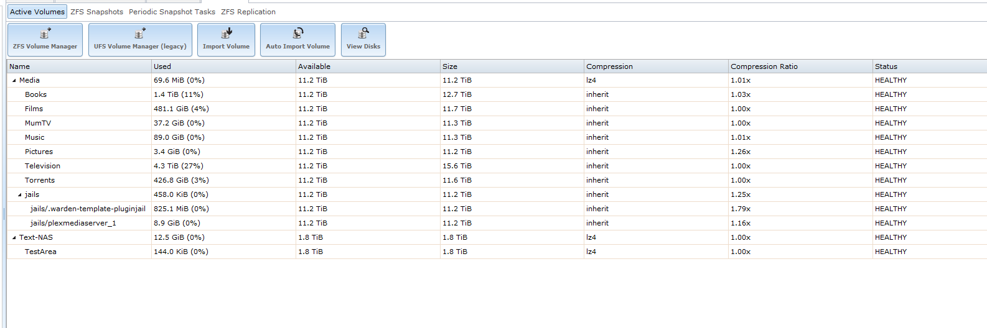This screenshot has height=328, width=987.
Task: Select the Films dataset
Action: click(x=497, y=109)
